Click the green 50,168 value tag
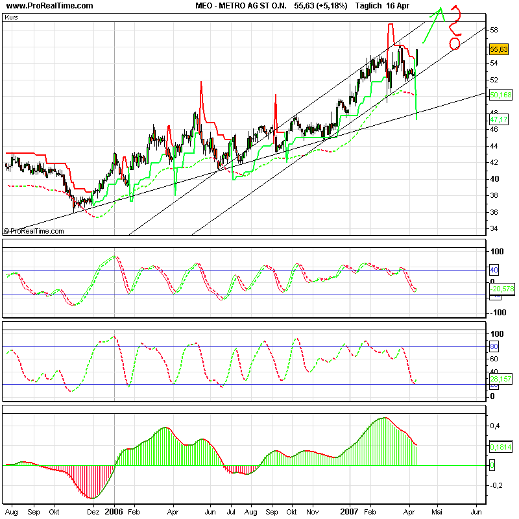Viewport: 519px width, 519px height. click(500, 95)
